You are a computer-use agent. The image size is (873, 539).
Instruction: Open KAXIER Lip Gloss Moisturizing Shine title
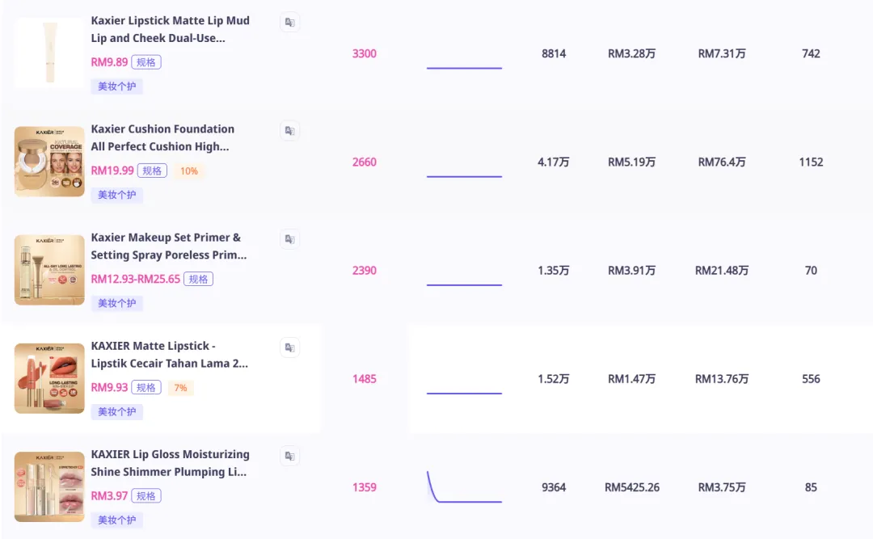pyautogui.click(x=171, y=463)
